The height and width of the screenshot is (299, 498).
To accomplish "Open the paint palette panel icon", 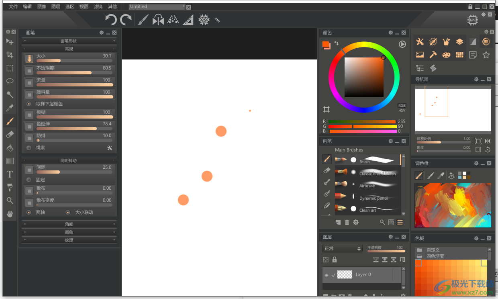I will 446,55.
